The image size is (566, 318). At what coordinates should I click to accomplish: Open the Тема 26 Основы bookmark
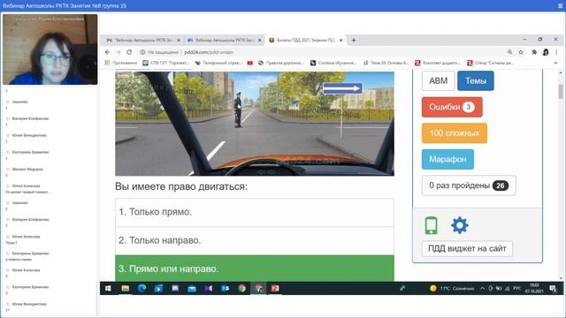[x=386, y=63]
